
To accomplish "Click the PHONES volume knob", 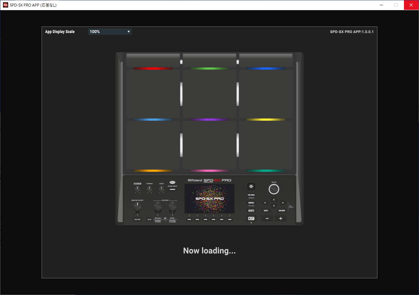I will tap(149, 189).
